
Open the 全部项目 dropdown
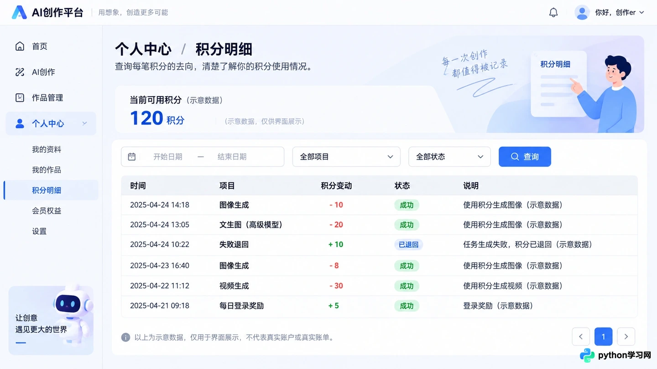(x=346, y=157)
